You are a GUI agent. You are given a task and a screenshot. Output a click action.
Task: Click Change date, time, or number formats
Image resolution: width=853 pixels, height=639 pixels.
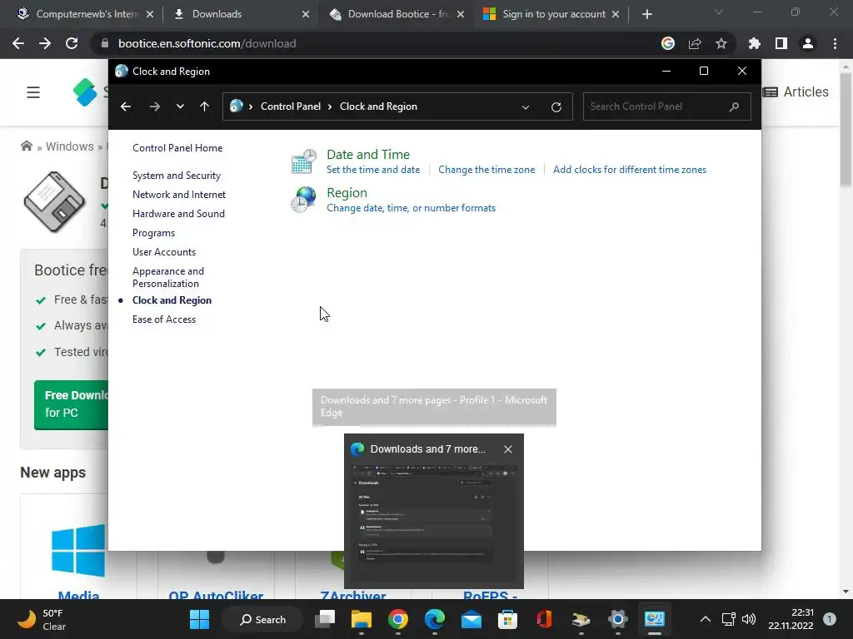click(x=411, y=207)
